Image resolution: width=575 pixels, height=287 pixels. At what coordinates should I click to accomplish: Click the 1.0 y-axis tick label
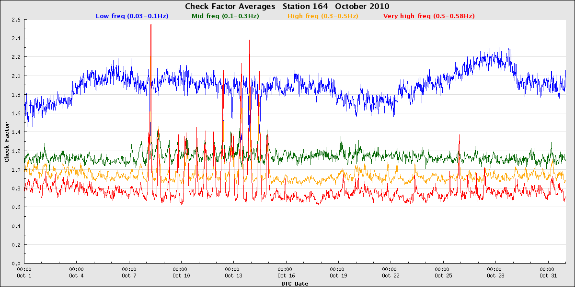(16, 170)
